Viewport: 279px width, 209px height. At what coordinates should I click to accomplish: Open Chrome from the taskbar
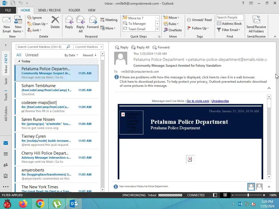pos(40,204)
